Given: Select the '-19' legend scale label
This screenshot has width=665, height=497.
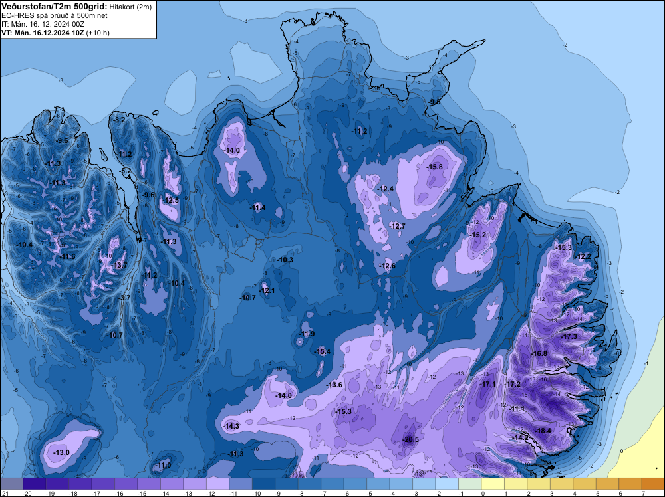Looking at the screenshot, I should [x=51, y=493].
